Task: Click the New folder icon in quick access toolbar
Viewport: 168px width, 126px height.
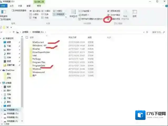Action: [4, 28]
